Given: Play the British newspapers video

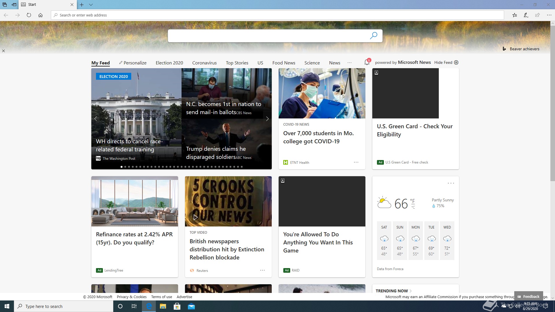Looking at the screenshot, I should click(x=195, y=217).
